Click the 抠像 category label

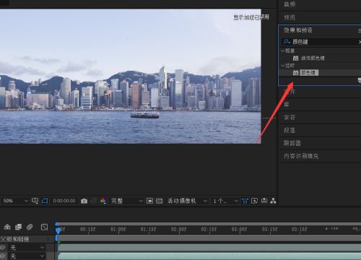pyautogui.click(x=290, y=51)
